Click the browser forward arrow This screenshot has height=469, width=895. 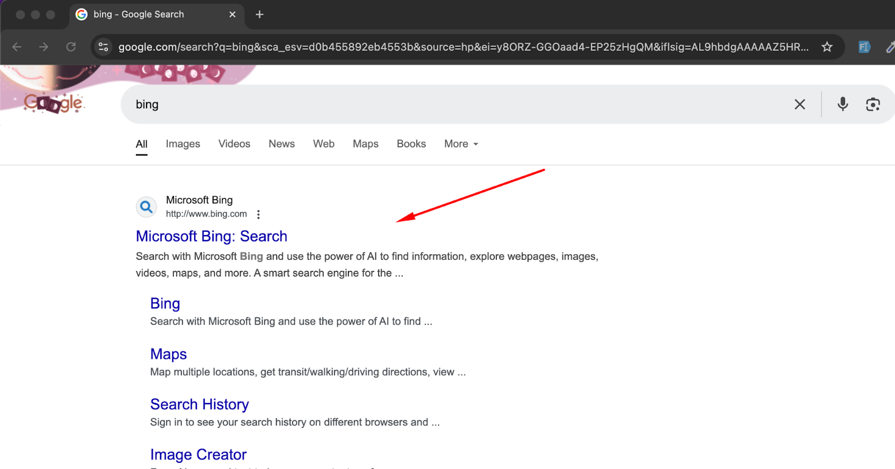(44, 47)
